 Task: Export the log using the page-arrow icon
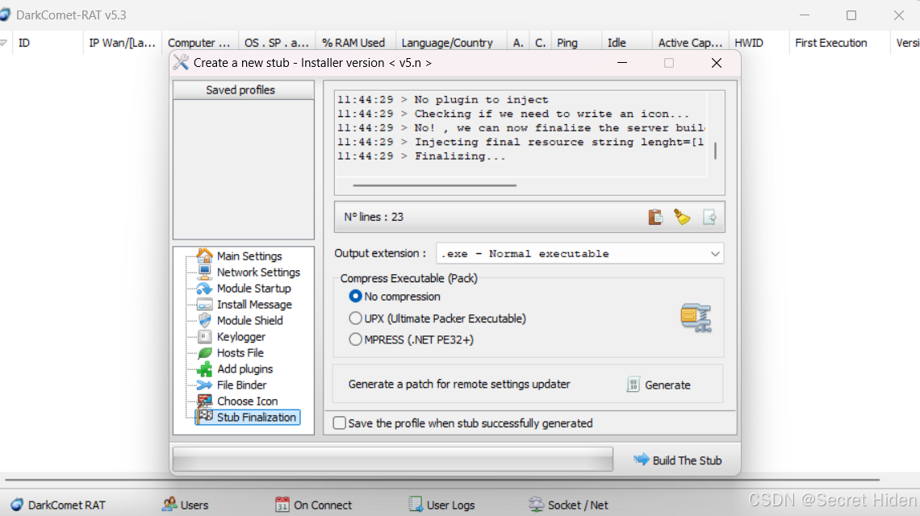pos(709,217)
